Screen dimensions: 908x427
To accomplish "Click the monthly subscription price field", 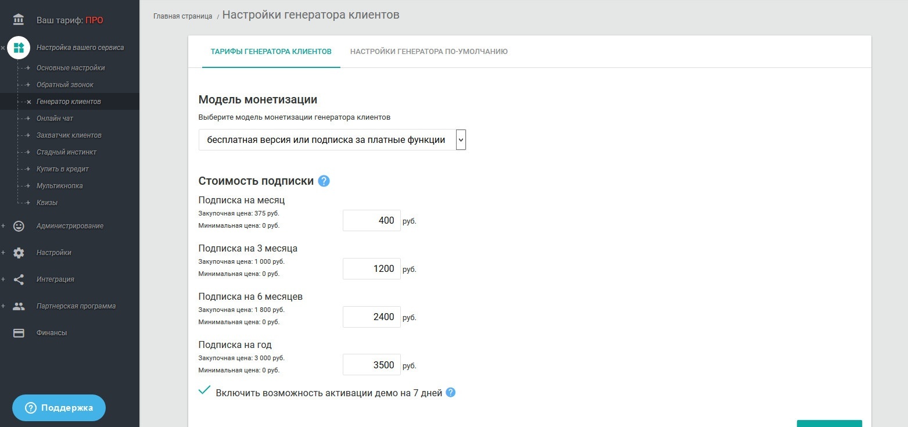I will (372, 221).
